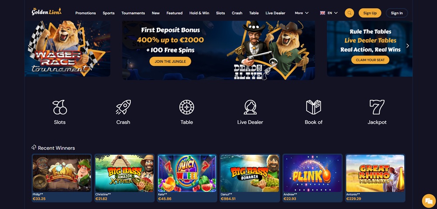
Task: Open the EN language dropdown
Action: [329, 13]
